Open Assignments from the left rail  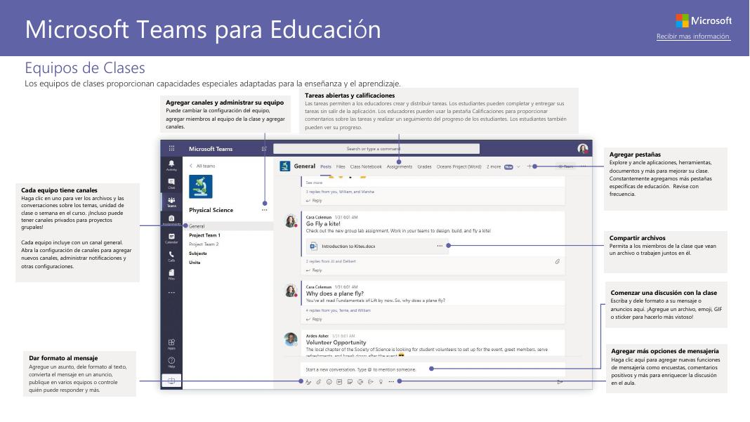coord(171,220)
